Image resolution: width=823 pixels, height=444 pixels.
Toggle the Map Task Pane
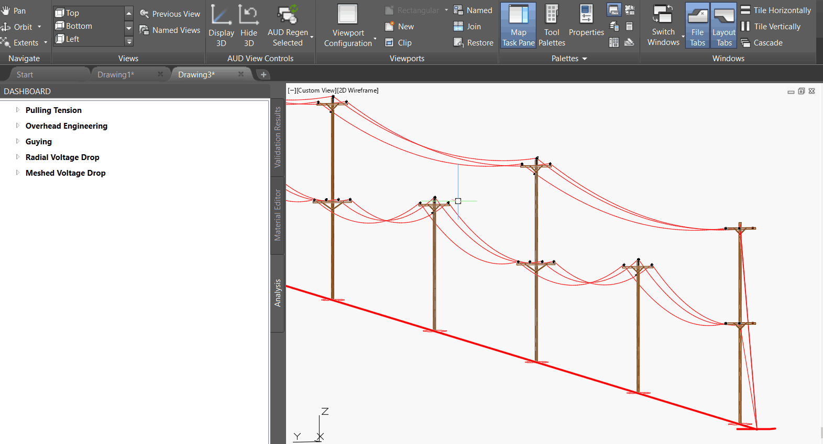(518, 25)
